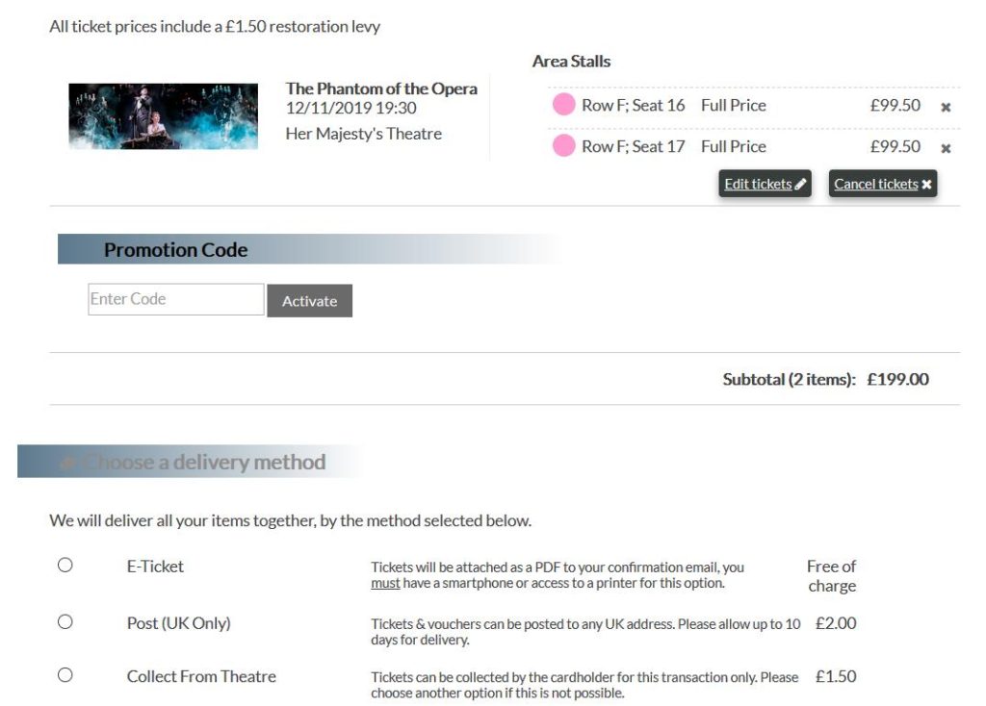Activate the promotion code
Image resolution: width=986 pixels, height=706 pixels.
point(309,301)
